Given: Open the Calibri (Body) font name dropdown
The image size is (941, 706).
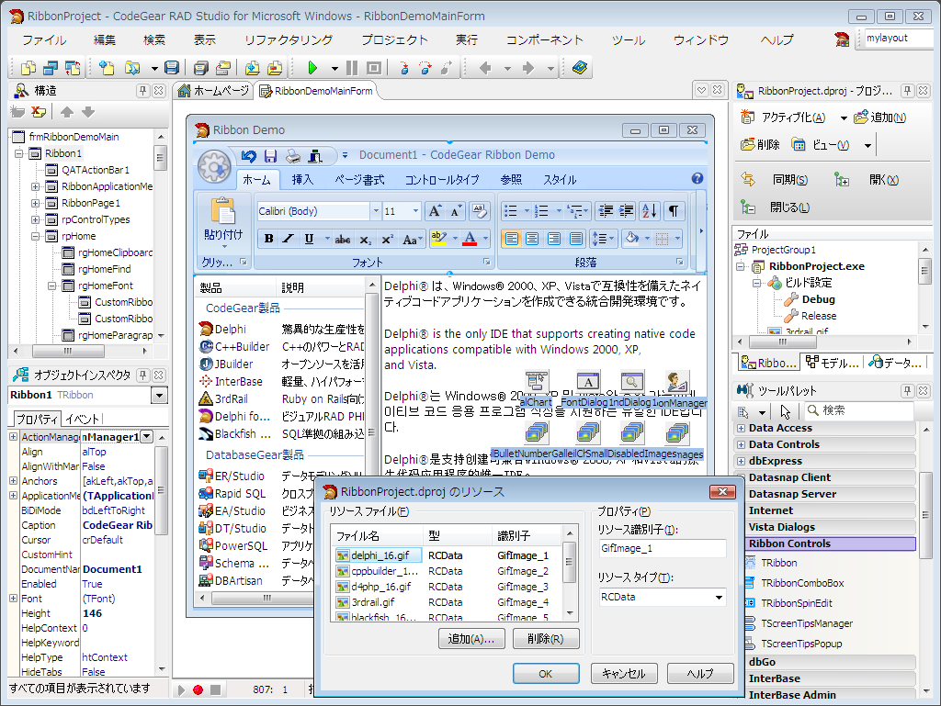Looking at the screenshot, I should pyautogui.click(x=376, y=211).
